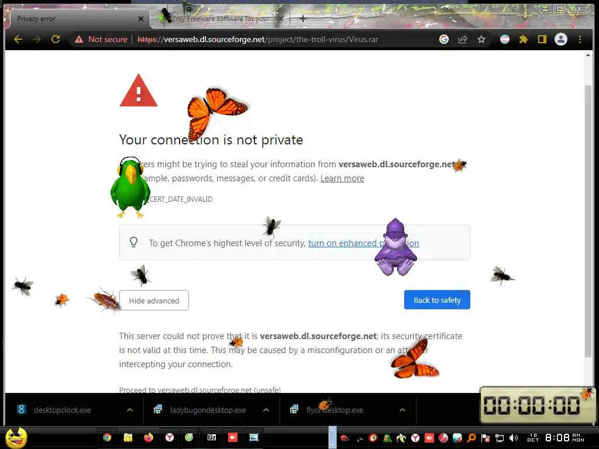Proceed to versaweb.dl.sourceforge.net (unsafe) link
Screen dimensions: 599x449
[200, 389]
